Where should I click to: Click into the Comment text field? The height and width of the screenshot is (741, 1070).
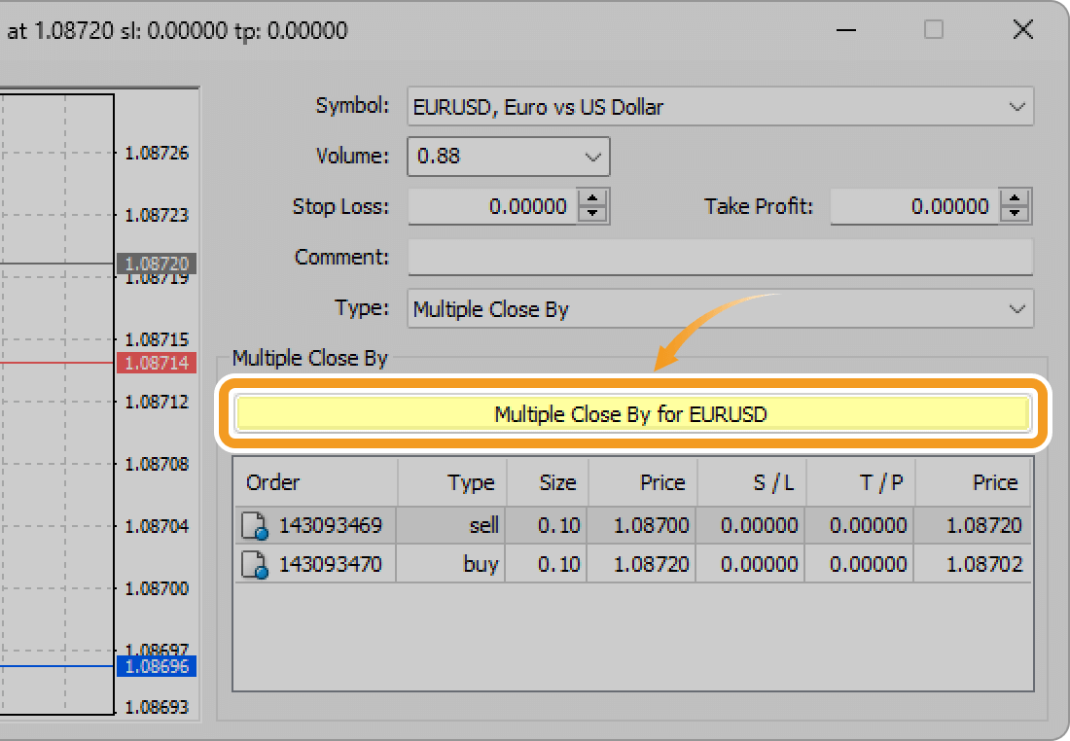[720, 258]
